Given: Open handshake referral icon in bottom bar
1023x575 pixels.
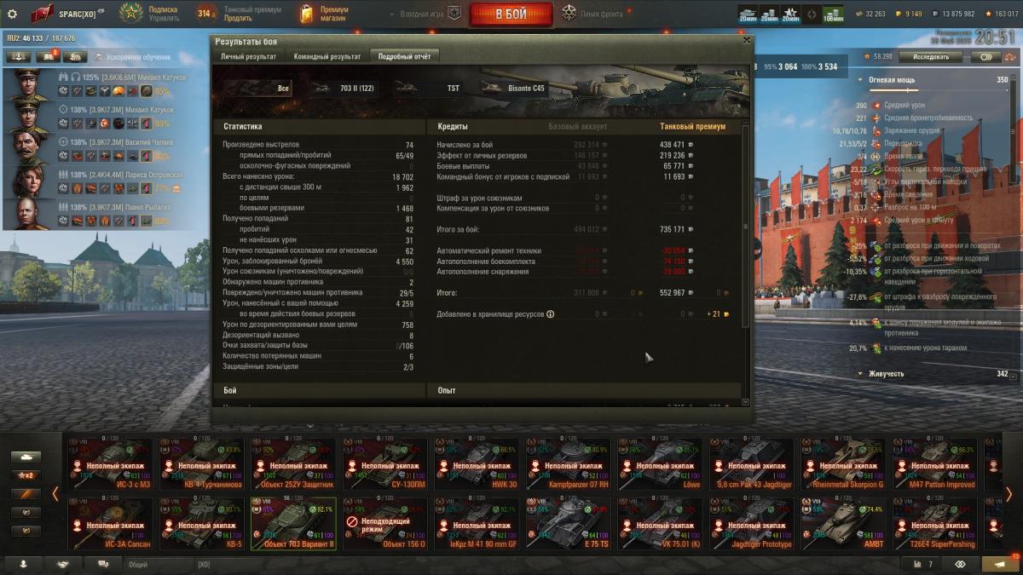Looking at the screenshot, I should 63,564.
